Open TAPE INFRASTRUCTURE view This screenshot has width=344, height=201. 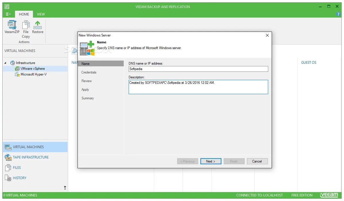[x=31, y=157]
